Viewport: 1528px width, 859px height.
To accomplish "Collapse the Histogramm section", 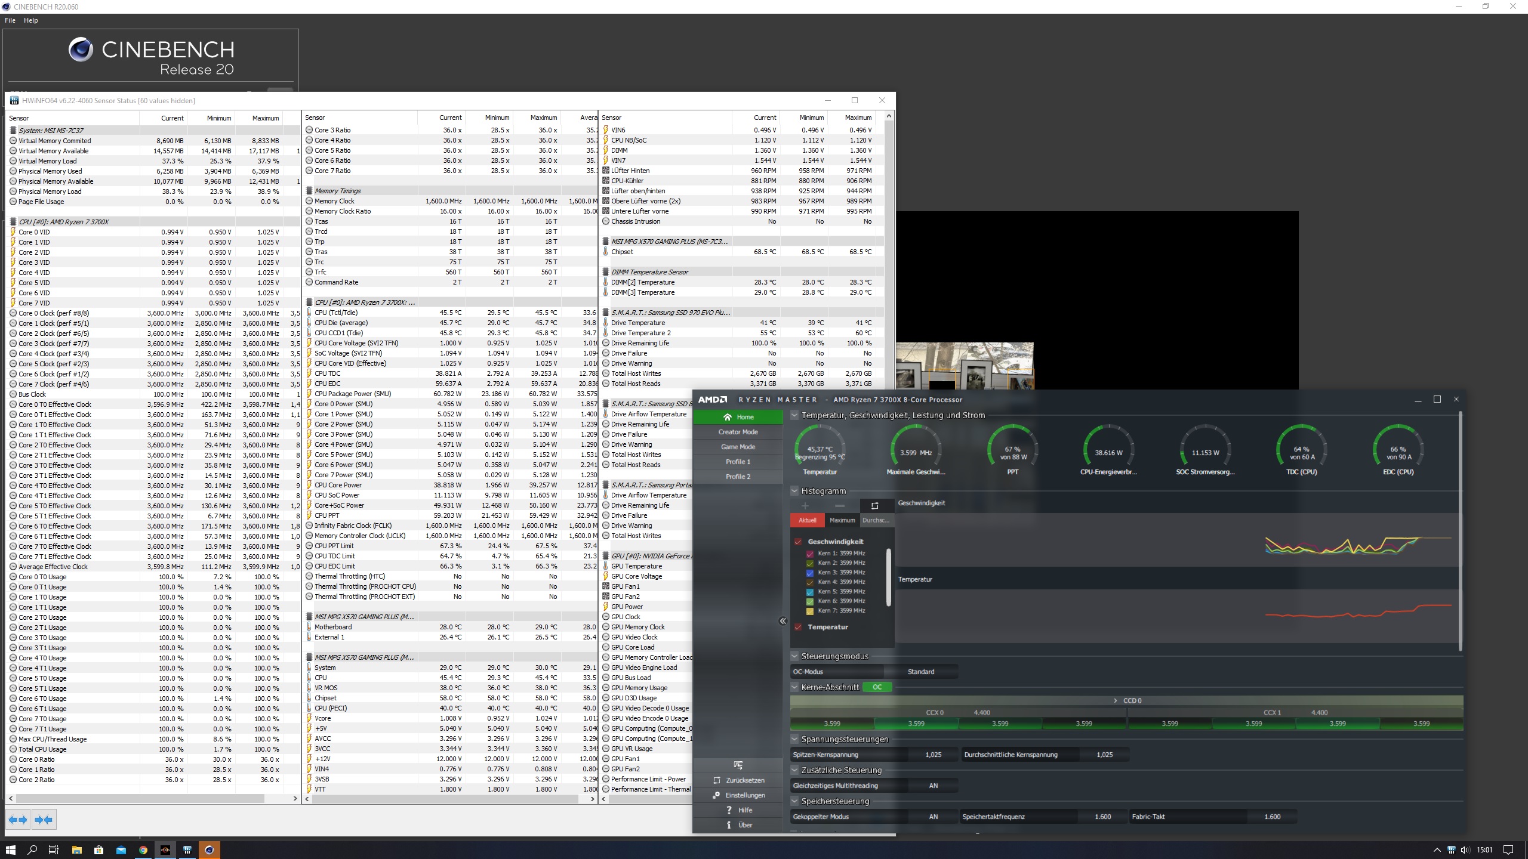I will coord(794,491).
